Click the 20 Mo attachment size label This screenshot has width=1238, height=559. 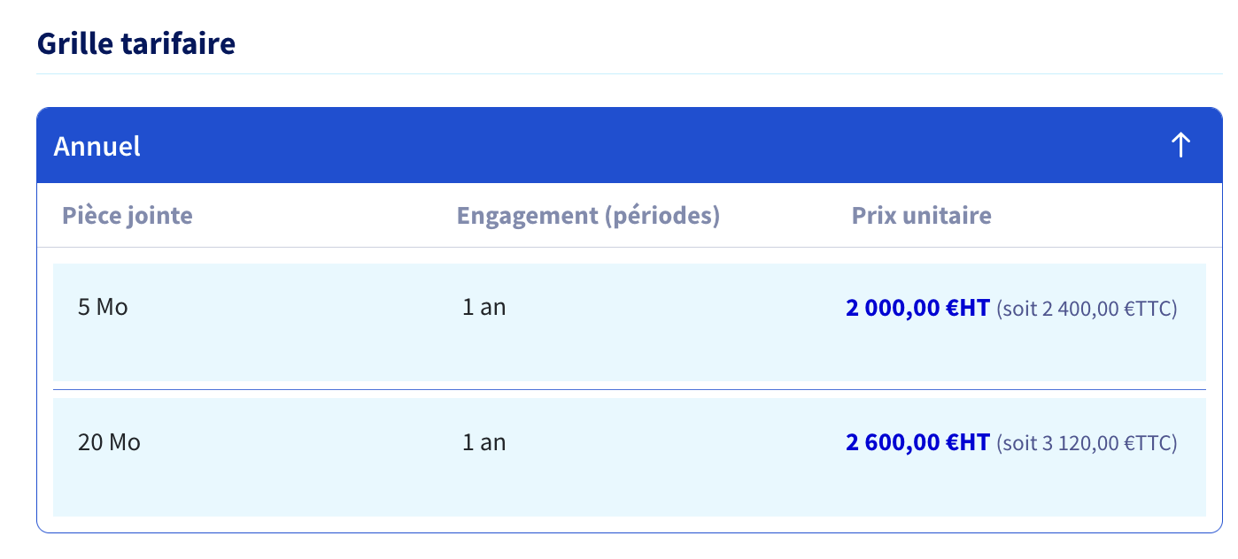pyautogui.click(x=109, y=442)
